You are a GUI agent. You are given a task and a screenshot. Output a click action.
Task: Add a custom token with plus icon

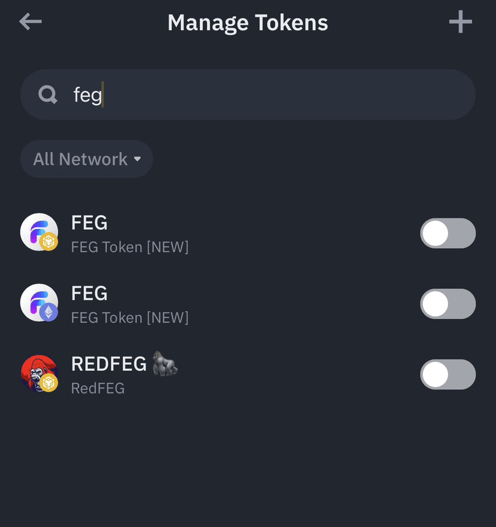(460, 22)
